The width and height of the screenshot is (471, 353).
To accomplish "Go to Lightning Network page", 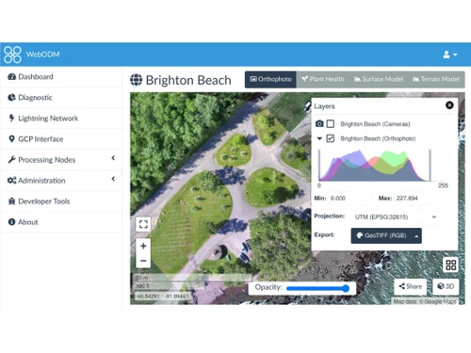I will coord(61,119).
